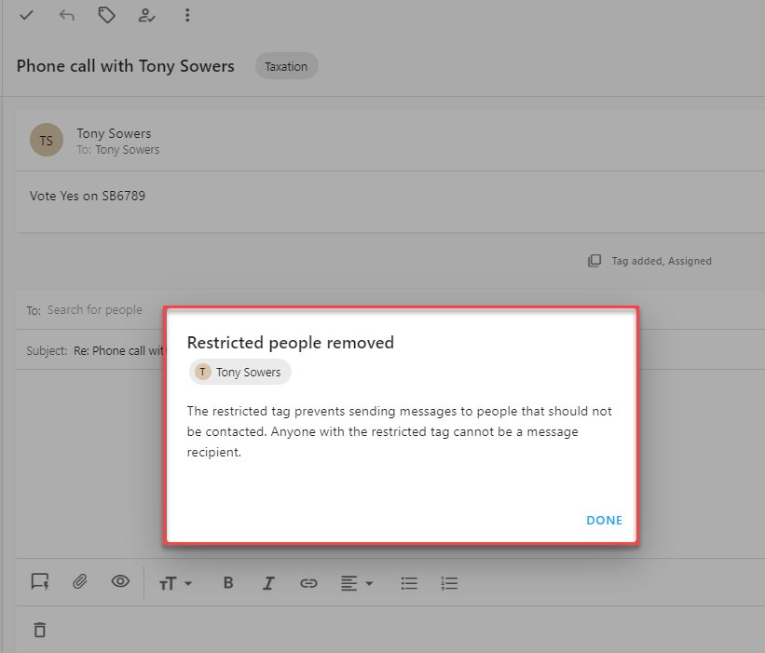Open the tag icon in the top toolbar

[107, 15]
